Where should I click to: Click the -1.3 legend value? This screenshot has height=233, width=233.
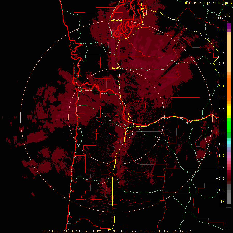point(220,190)
